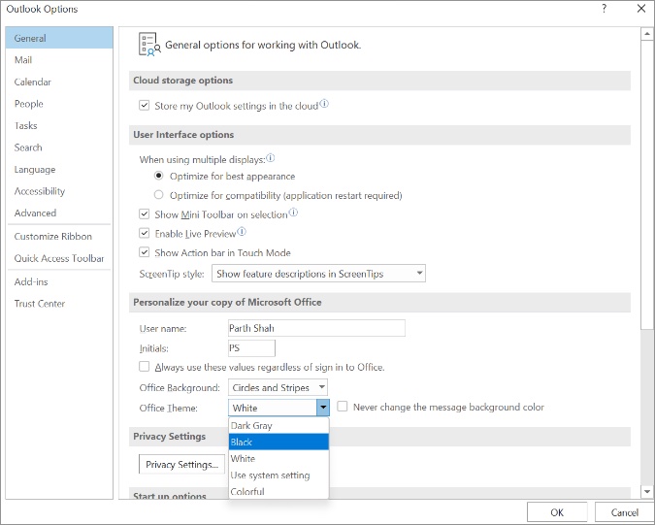Toggle Show Mini Toolbar on selection

coord(145,214)
